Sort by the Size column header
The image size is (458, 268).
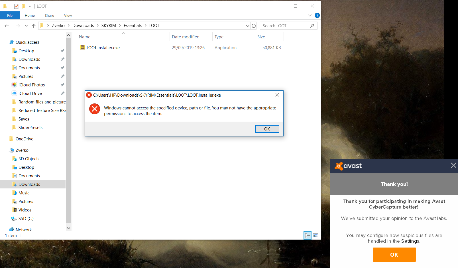pos(261,37)
